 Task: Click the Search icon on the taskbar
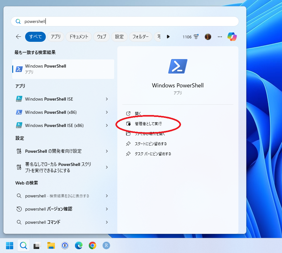24,245
